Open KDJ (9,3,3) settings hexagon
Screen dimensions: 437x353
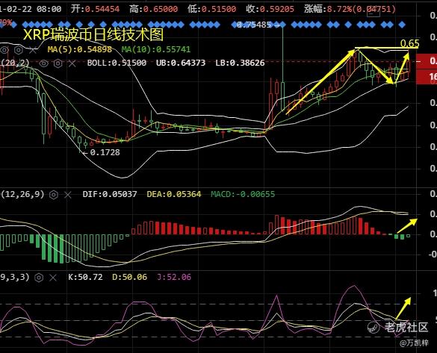pos(39,278)
